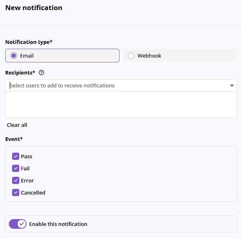Click the Recipients label text
241x238 pixels.
click(20, 72)
